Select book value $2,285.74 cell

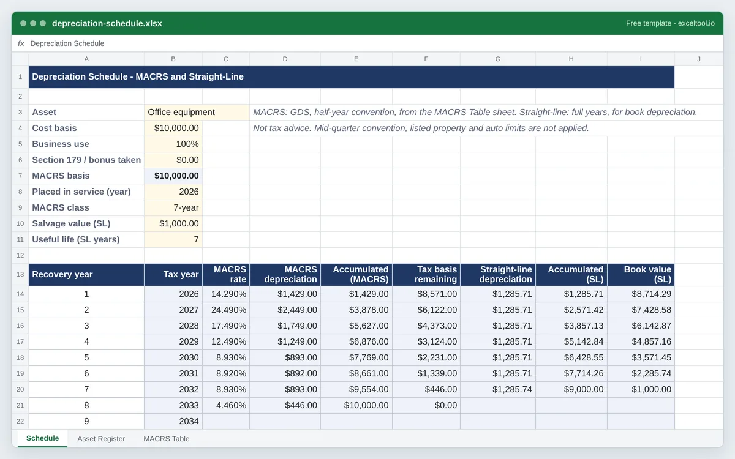pos(641,373)
